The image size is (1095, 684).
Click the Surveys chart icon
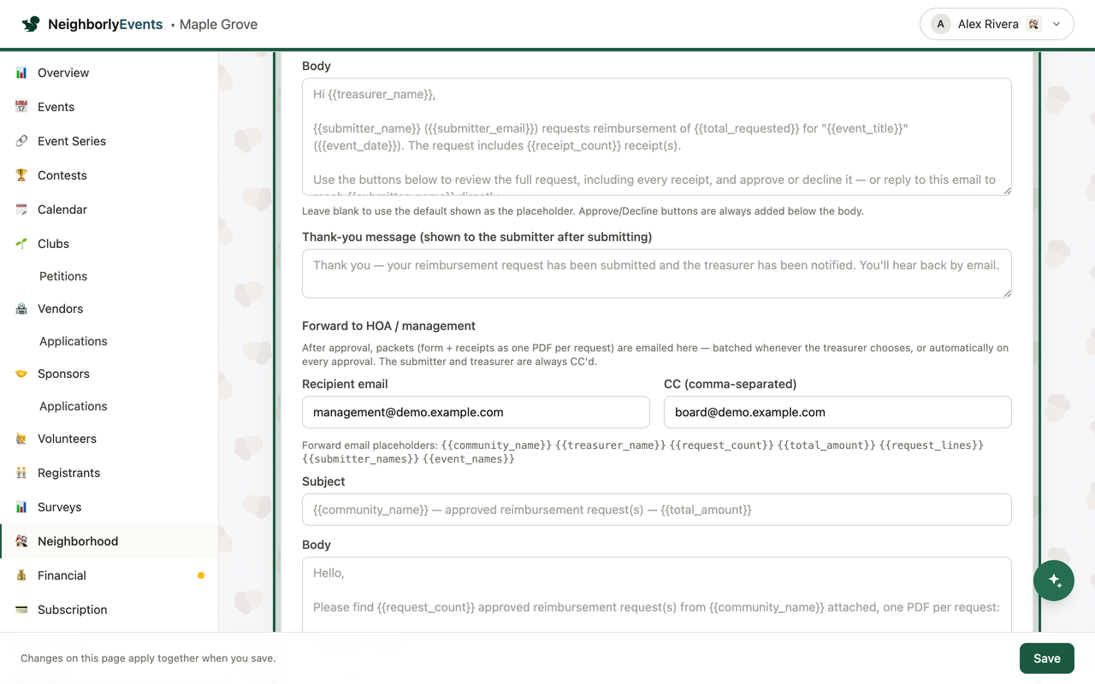(21, 507)
